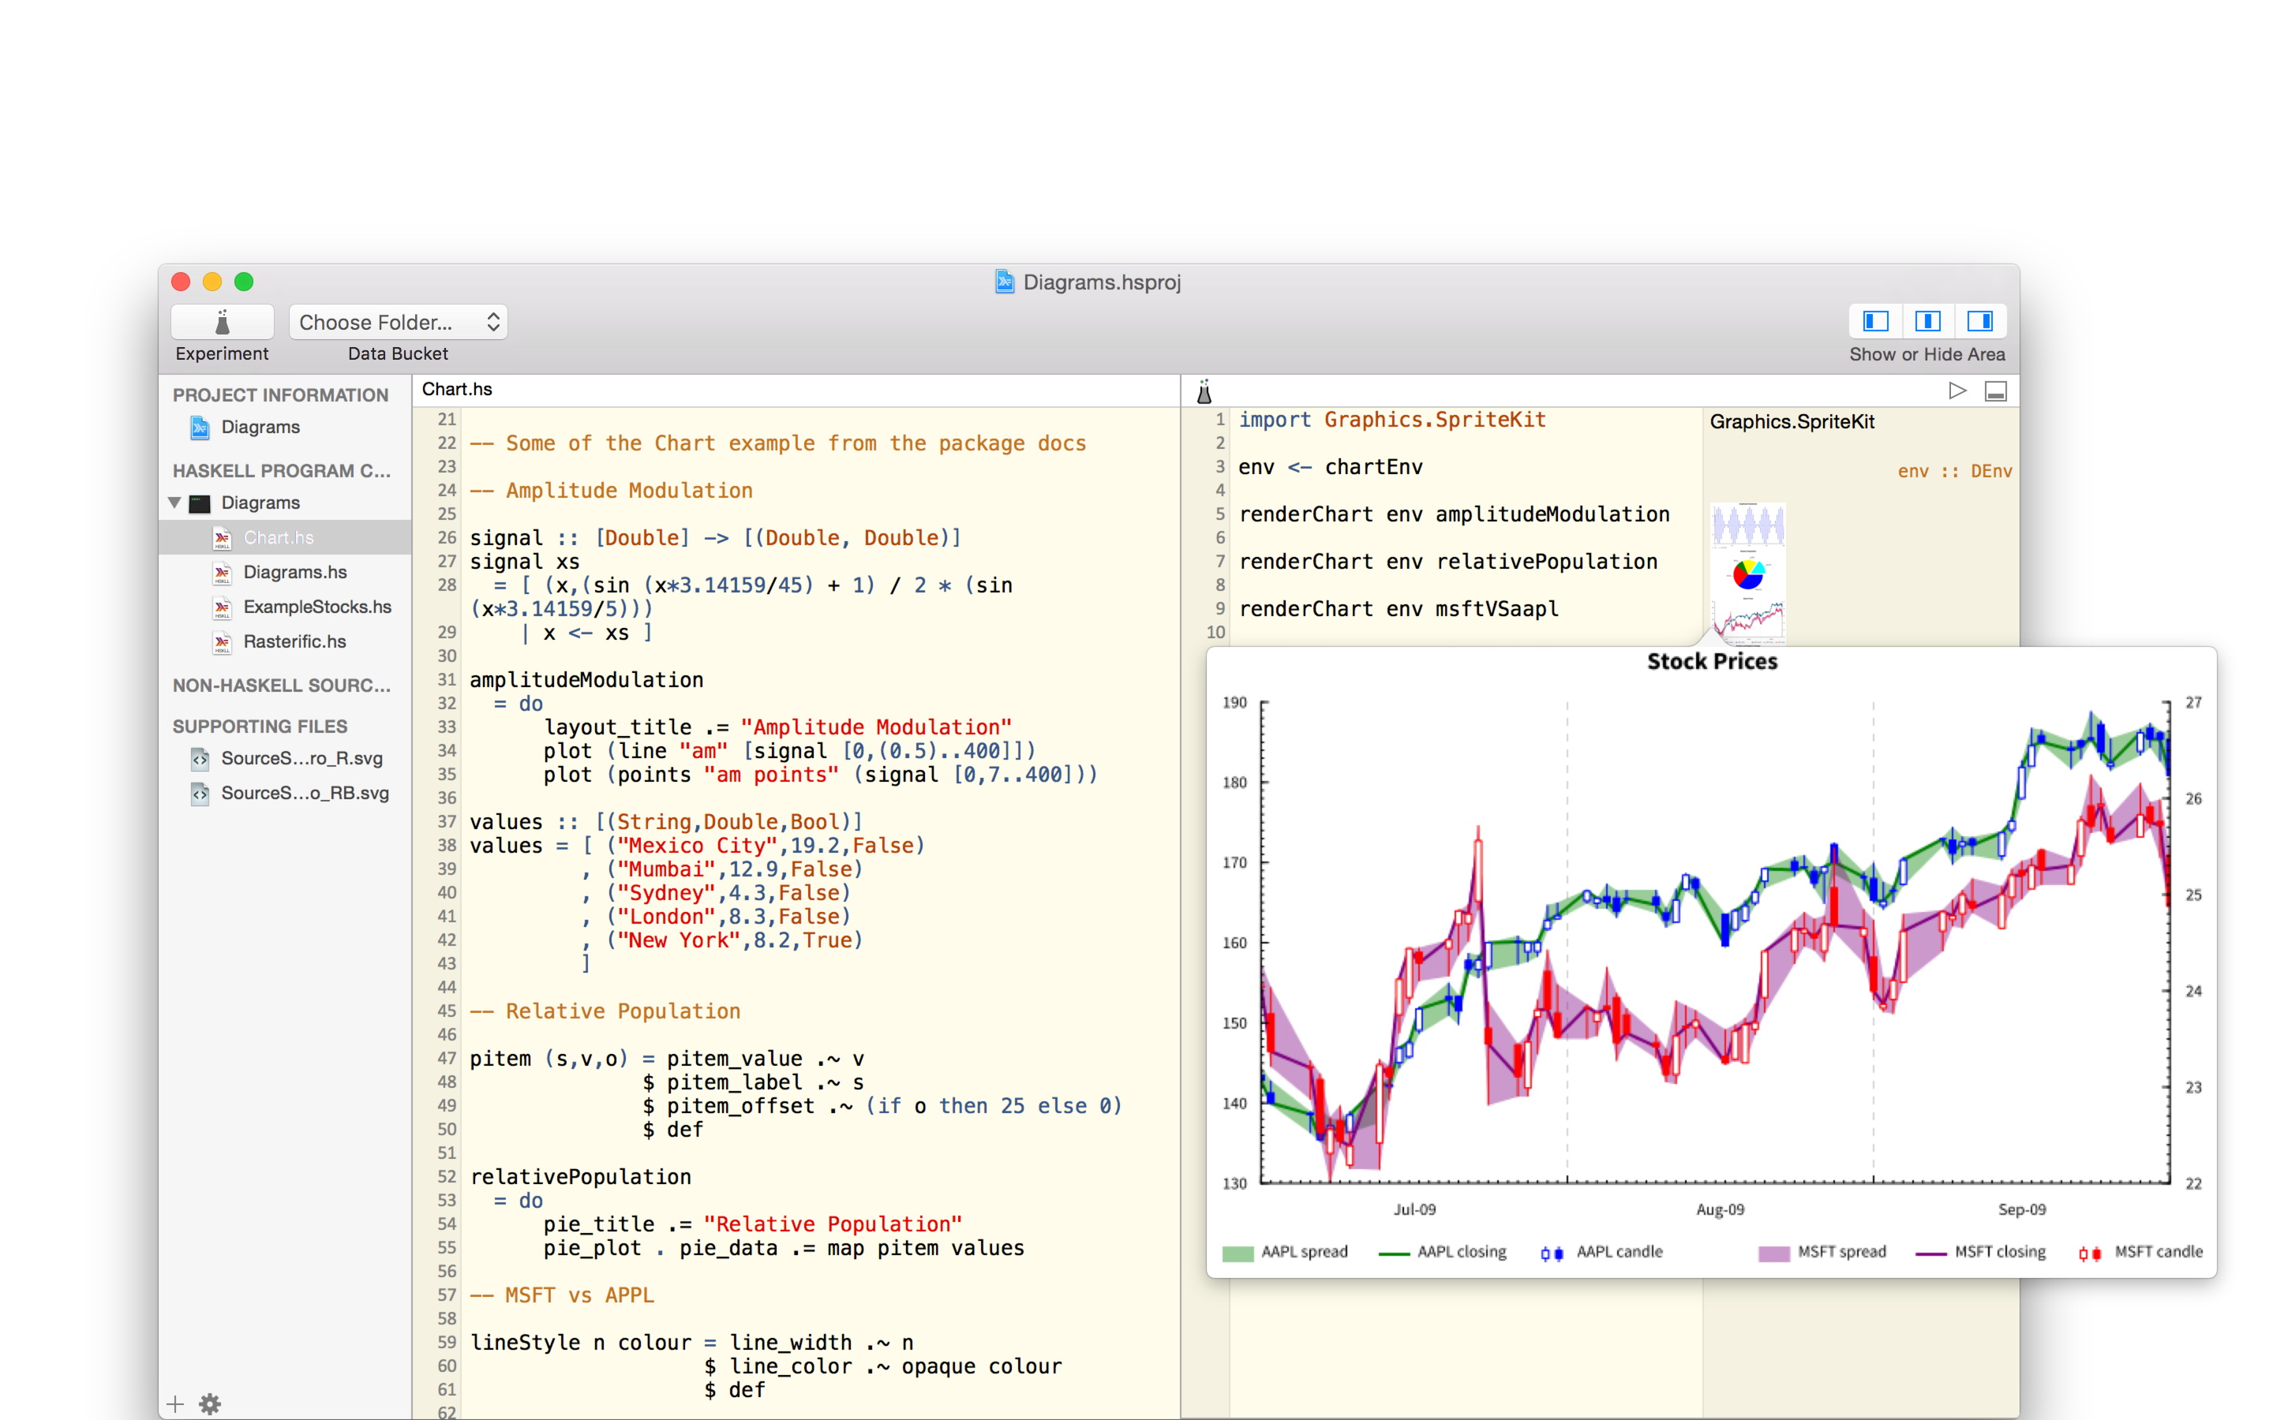The height and width of the screenshot is (1420, 2273).
Task: Click the Chart.hs file icon in sidebar
Action: pyautogui.click(x=222, y=538)
